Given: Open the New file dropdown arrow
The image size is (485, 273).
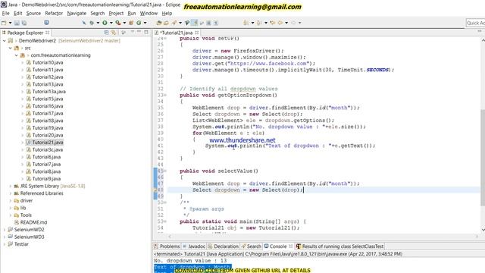Looking at the screenshot, I should coord(10,23).
